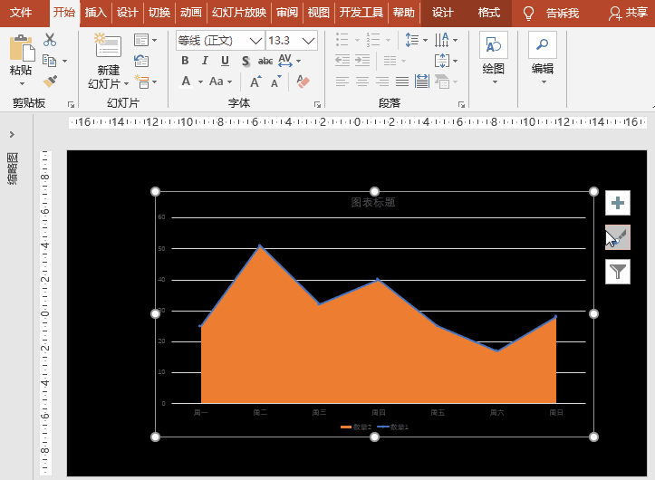This screenshot has width=655, height=480.
Task: Click the Bullets list icon
Action: pos(342,40)
